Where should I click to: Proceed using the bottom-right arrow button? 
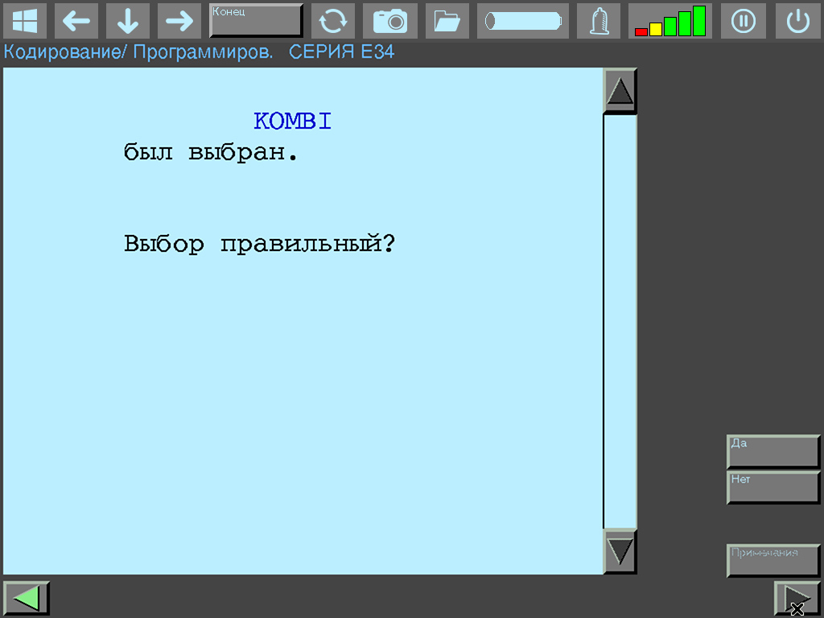coord(796,597)
